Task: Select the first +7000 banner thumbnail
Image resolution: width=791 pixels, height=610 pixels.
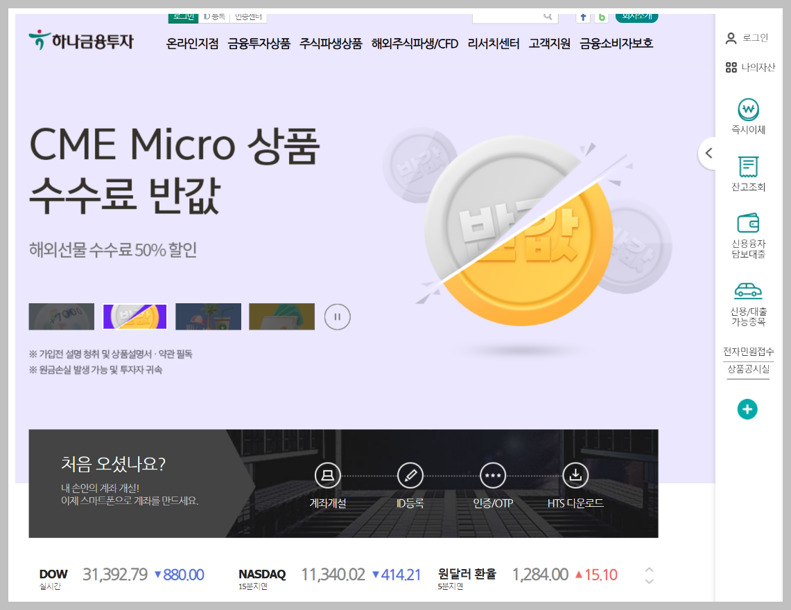Action: click(62, 317)
